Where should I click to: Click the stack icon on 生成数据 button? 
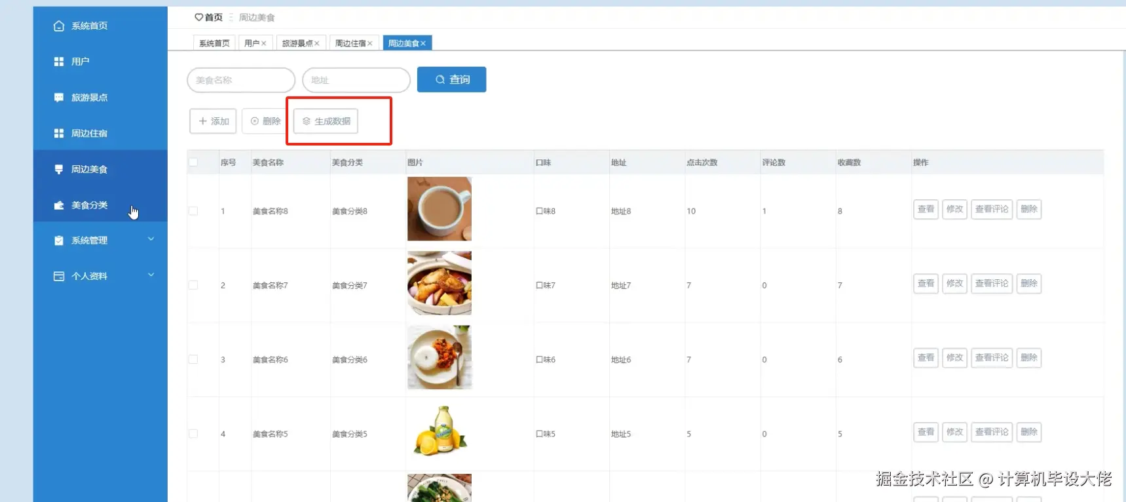[307, 121]
